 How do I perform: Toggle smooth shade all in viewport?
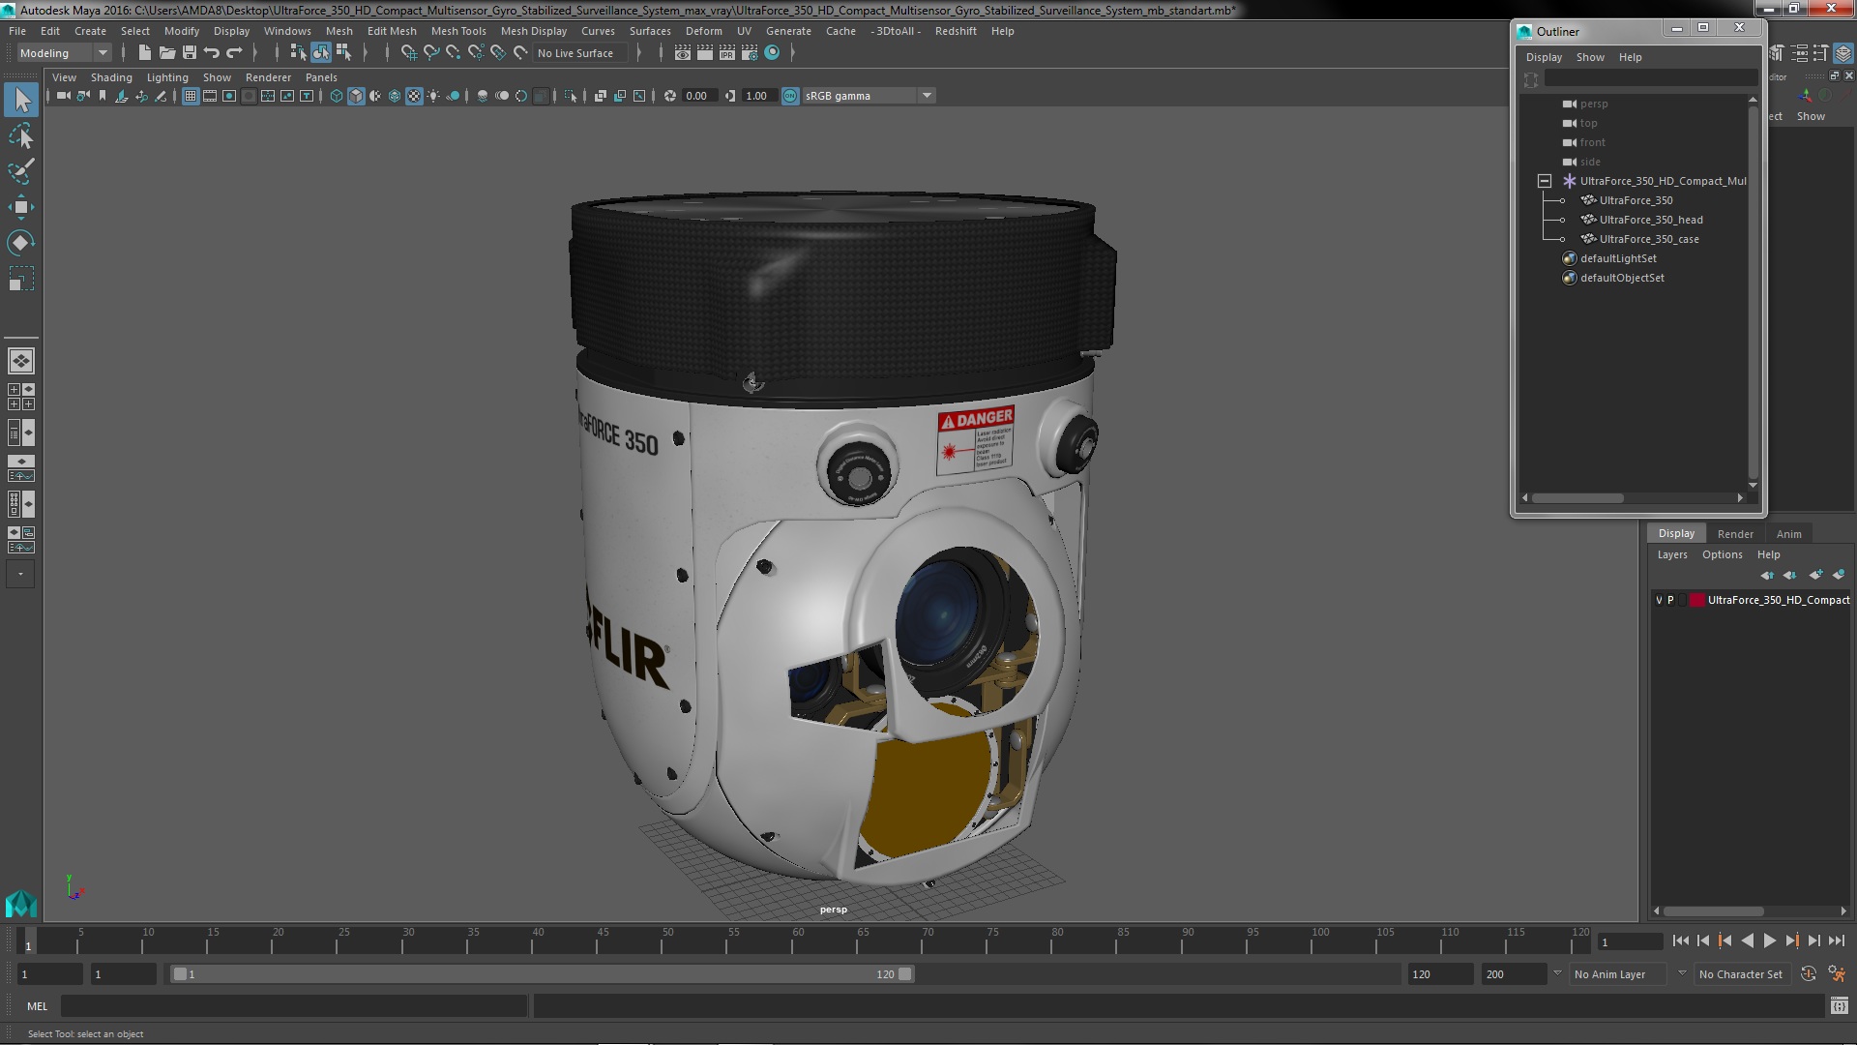click(356, 96)
